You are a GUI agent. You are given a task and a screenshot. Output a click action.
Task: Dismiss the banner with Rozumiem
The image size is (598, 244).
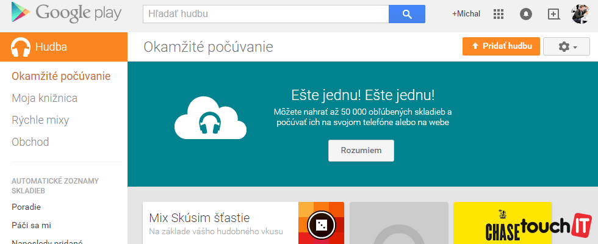pos(361,151)
